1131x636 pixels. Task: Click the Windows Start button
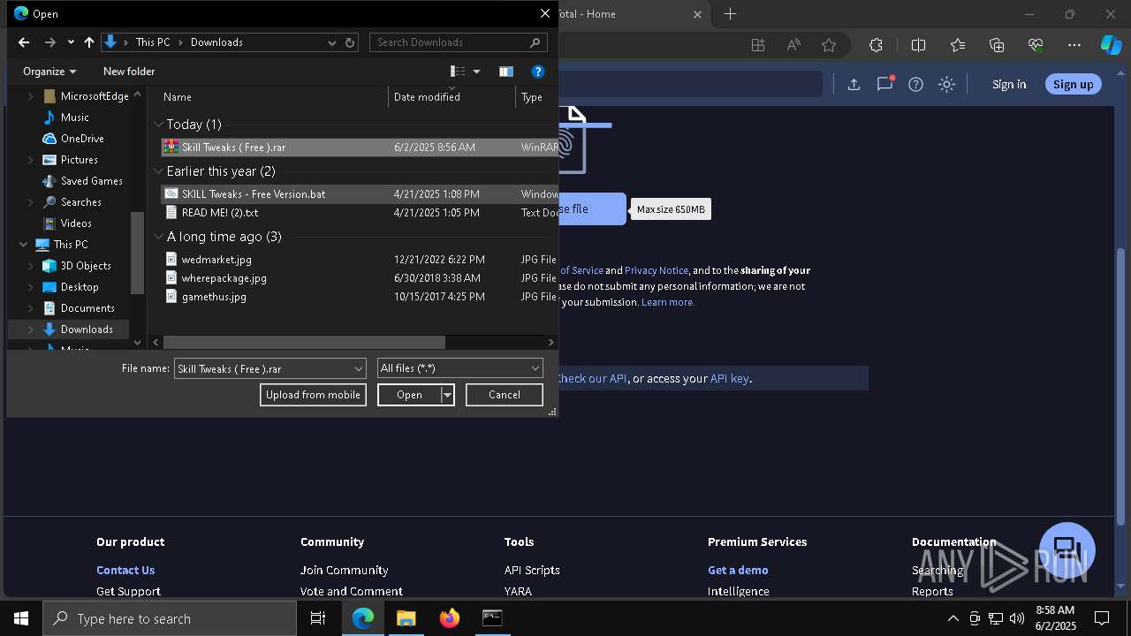20,618
